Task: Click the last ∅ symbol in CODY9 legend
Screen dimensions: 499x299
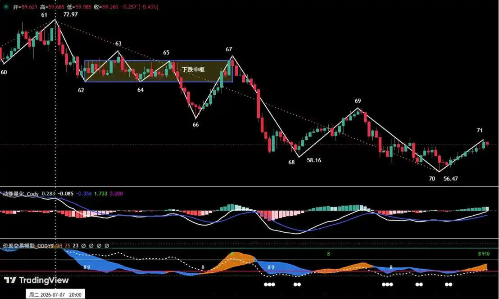Action: (x=107, y=245)
